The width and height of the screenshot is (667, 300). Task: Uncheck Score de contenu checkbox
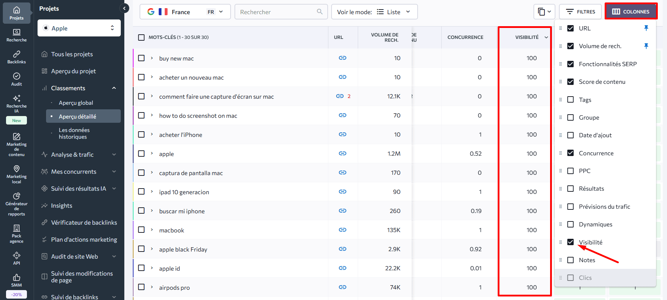click(571, 82)
